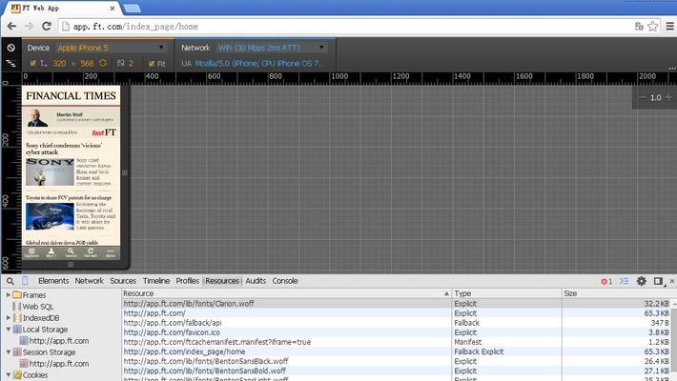Click the swap dimensions rotate icon
The height and width of the screenshot is (381, 677).
(x=103, y=64)
